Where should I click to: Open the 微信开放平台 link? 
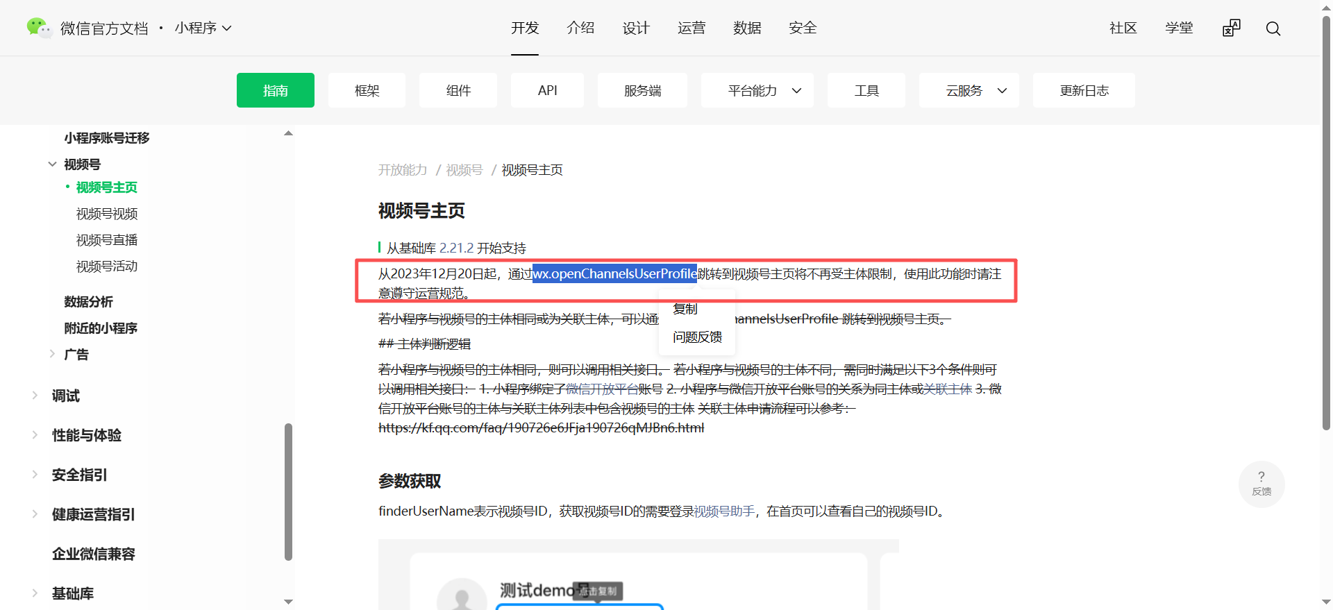[x=602, y=389]
